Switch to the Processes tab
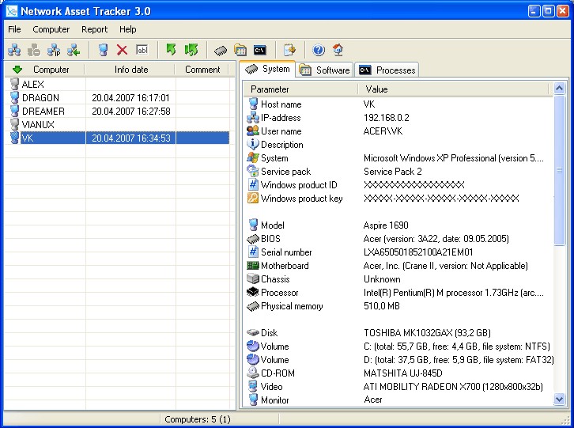This screenshot has height=428, width=574. [x=387, y=70]
